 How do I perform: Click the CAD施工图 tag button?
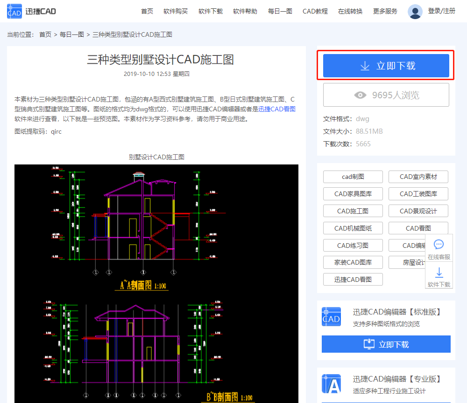click(353, 211)
